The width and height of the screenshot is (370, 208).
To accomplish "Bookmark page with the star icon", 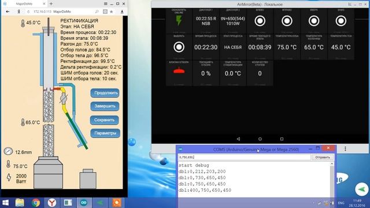I will tap(112, 12).
